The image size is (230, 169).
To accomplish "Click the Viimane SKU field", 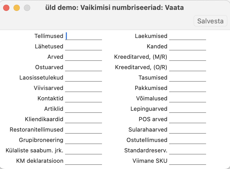I will point(187,161).
